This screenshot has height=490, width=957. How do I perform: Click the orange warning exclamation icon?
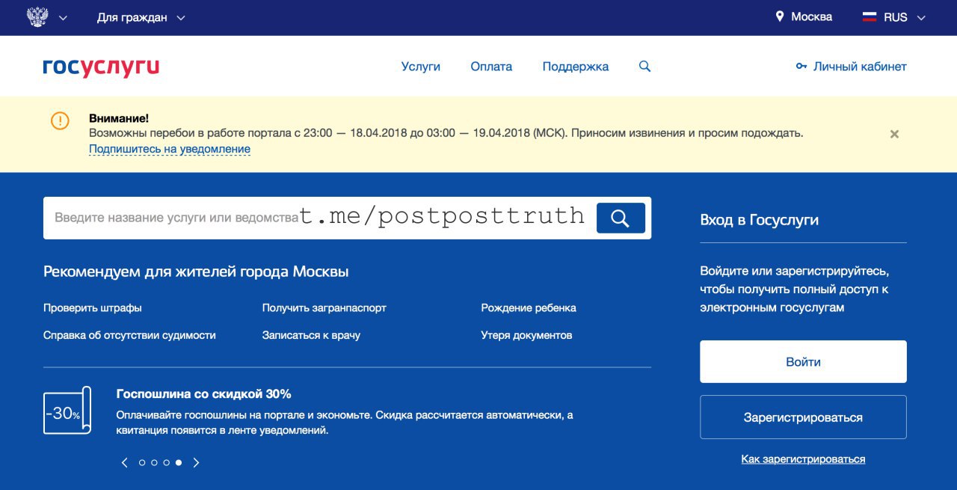point(60,120)
